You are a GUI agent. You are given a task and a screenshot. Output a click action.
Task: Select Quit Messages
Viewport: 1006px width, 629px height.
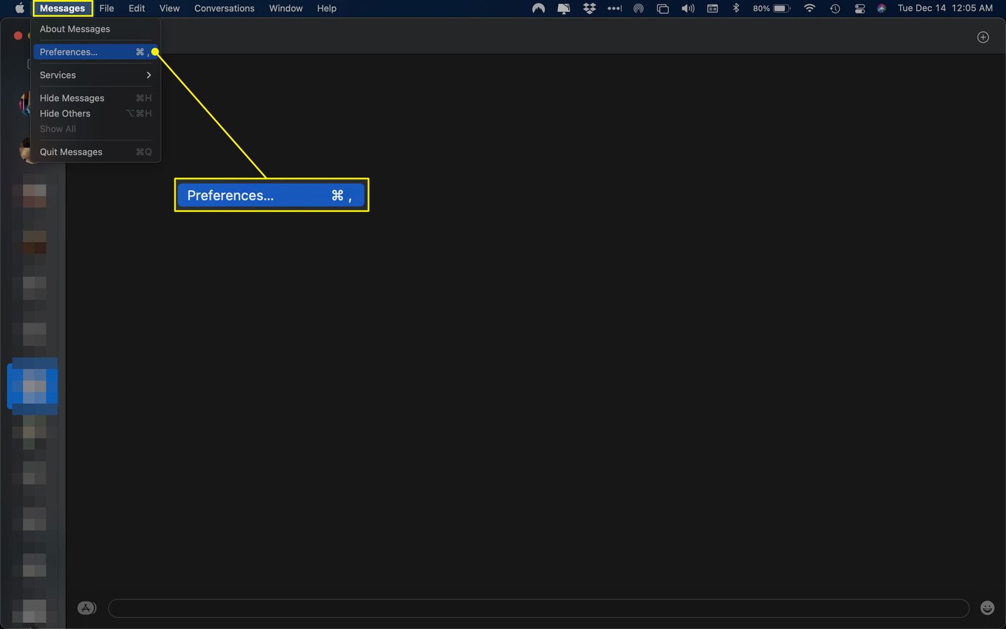point(71,152)
